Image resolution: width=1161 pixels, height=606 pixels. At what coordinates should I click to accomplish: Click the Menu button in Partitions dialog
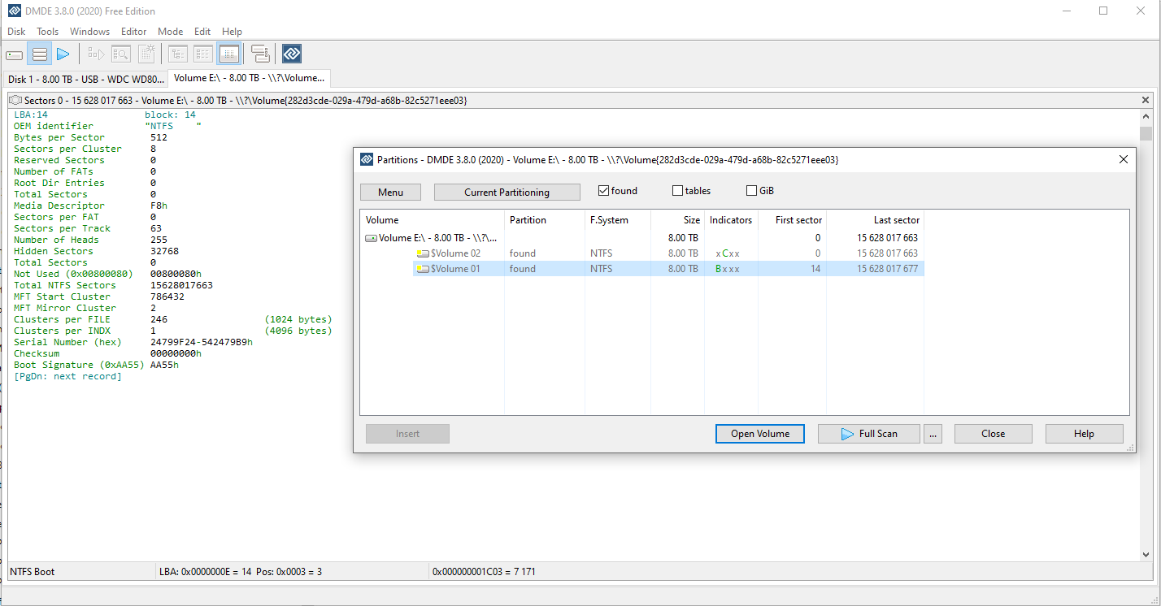(390, 193)
